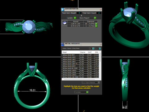This screenshot has width=149, height=112.
Task: Select the White Gold:14K PdW row
Action: (80, 77)
